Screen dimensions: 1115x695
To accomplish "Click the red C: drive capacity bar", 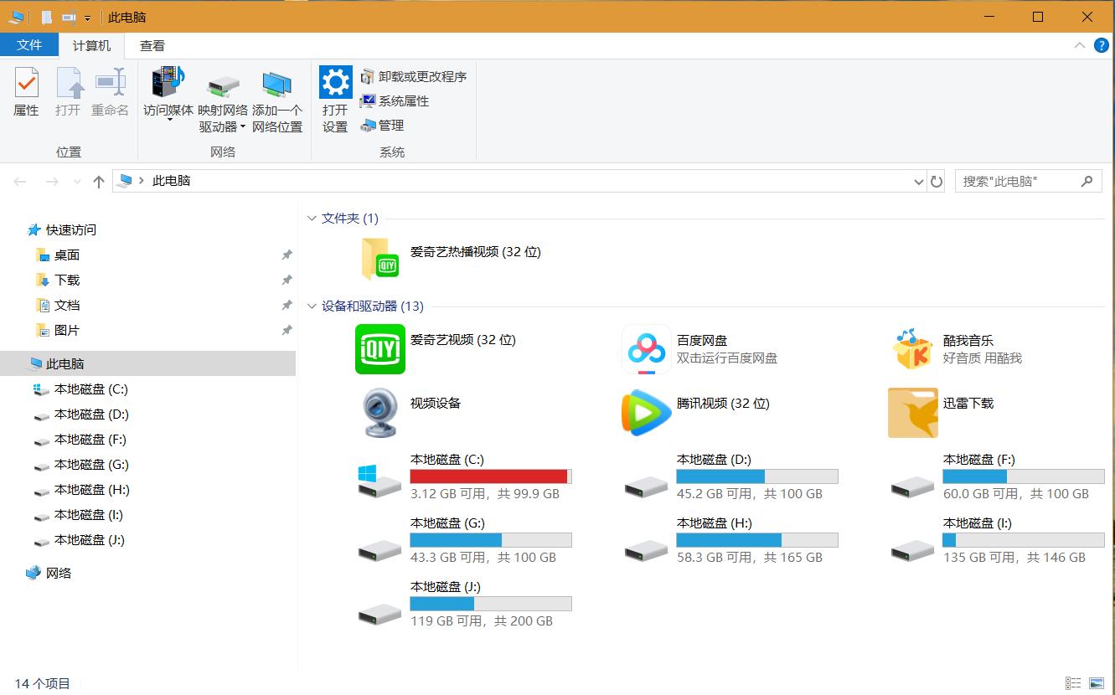I will [x=490, y=476].
